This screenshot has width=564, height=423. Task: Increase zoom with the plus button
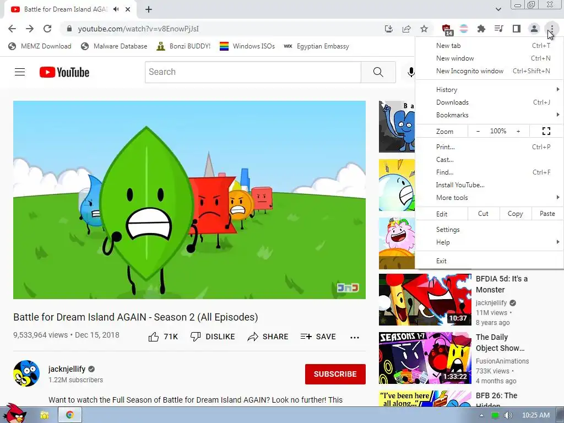[518, 131]
